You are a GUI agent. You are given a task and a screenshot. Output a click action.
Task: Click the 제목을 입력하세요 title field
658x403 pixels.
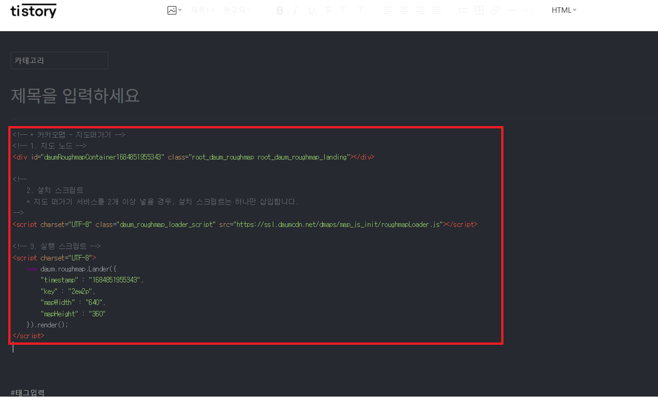75,95
